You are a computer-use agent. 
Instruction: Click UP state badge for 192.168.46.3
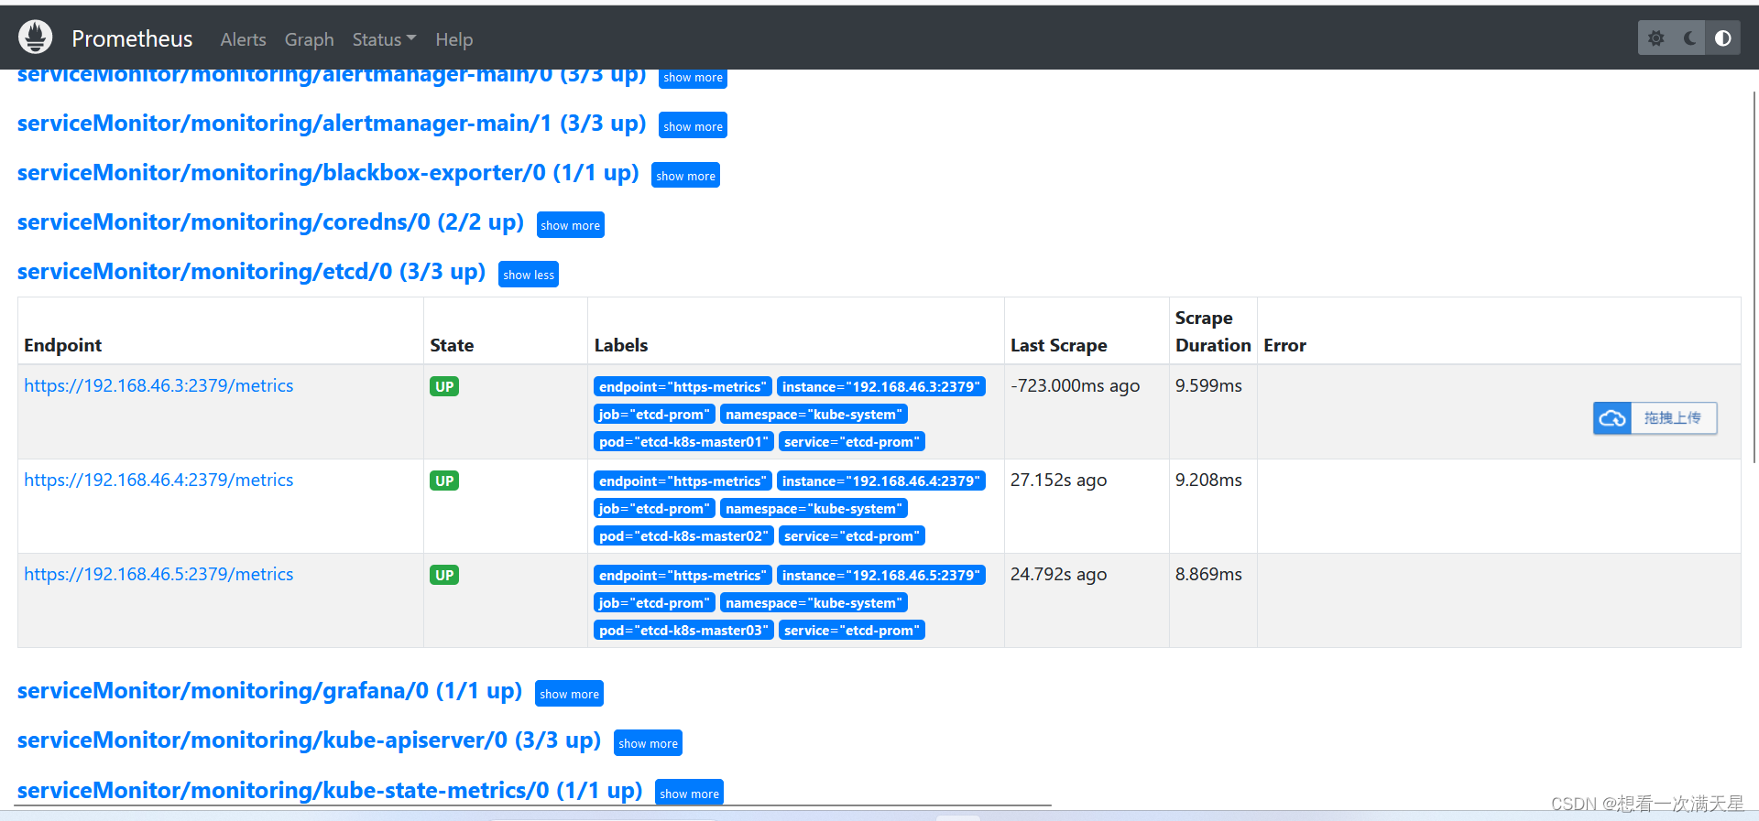pos(444,386)
